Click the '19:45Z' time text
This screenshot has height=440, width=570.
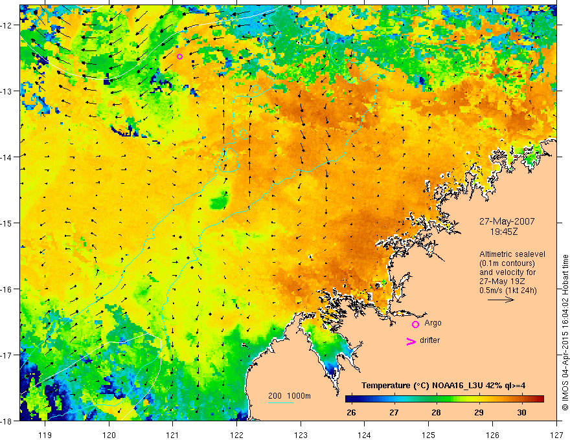point(504,231)
